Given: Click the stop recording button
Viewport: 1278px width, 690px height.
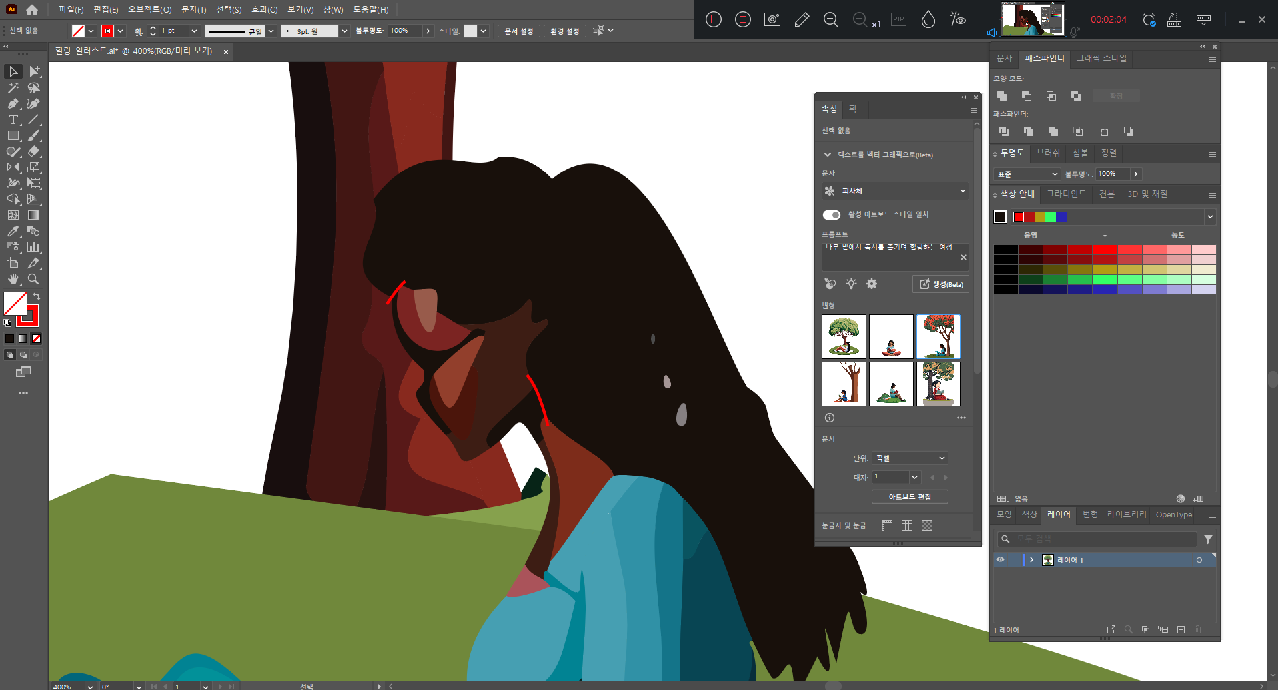Looking at the screenshot, I should coord(743,19).
